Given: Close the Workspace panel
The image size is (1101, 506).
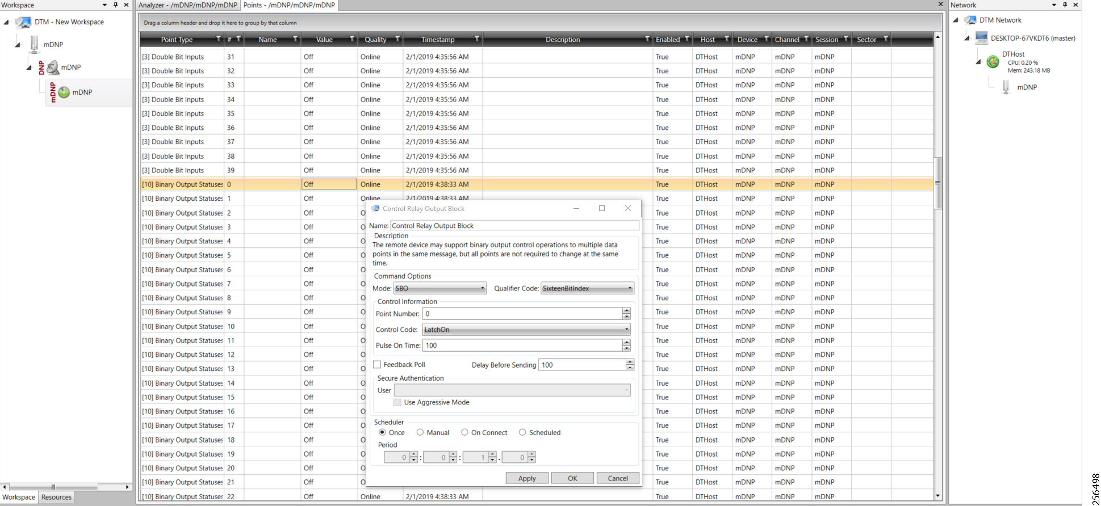Looking at the screenshot, I should 126,5.
